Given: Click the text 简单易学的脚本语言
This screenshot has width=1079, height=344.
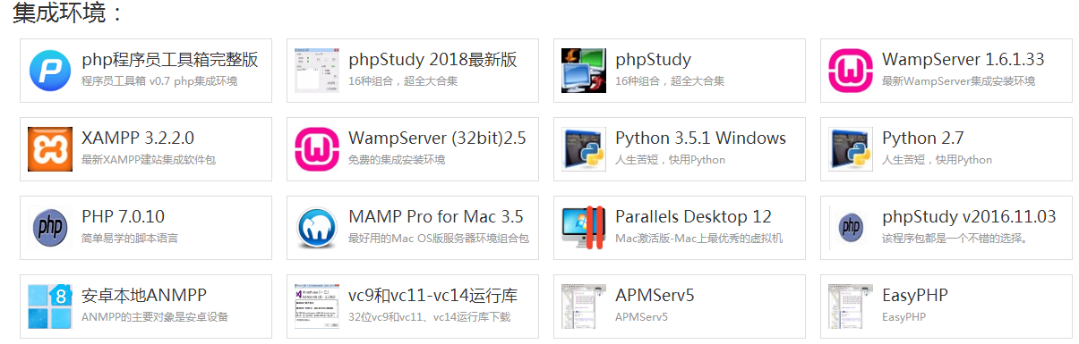Looking at the screenshot, I should pos(130,239).
